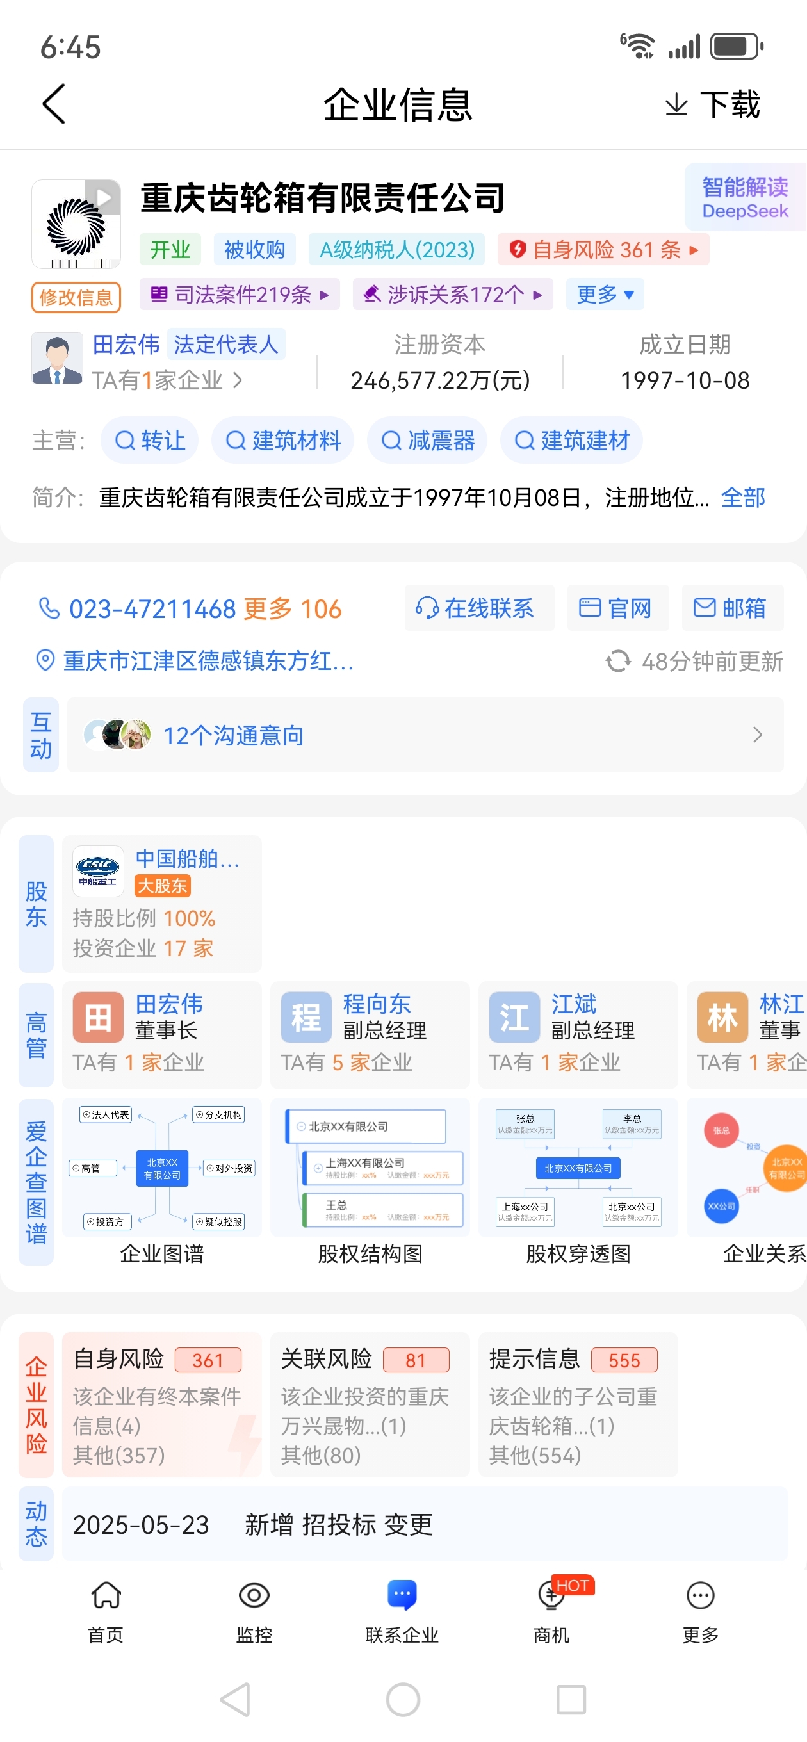Viewport: 807px width, 1742px height.
Task: Open executive 田宏伟 董事长 card
Action: pyautogui.click(x=162, y=1035)
